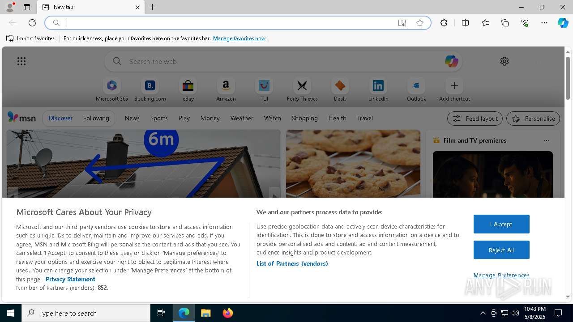Open Microsoft 365 shortcut
This screenshot has height=322, width=573.
tap(112, 90)
